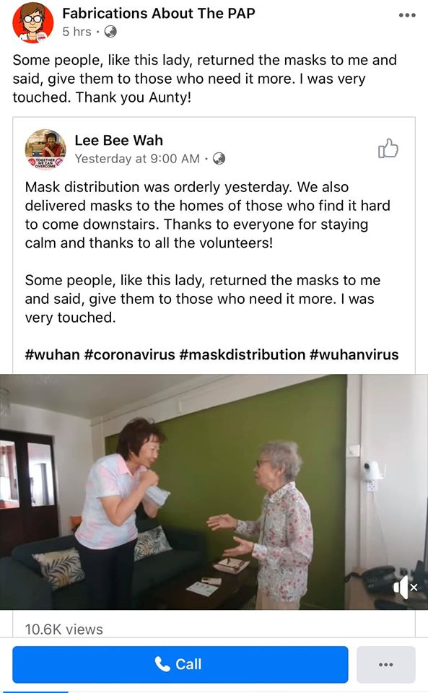Open the #wuhan hashtag

53,354
